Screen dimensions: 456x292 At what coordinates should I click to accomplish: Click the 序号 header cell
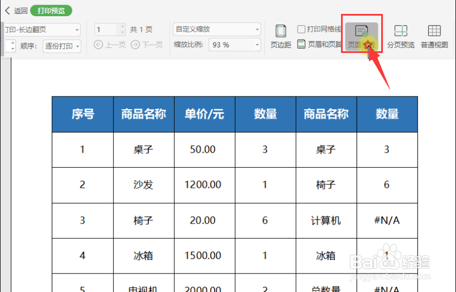[83, 114]
